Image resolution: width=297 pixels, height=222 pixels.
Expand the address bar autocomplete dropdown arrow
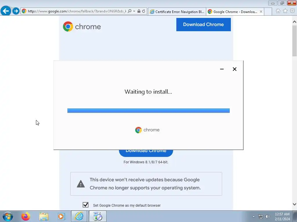tap(134, 11)
